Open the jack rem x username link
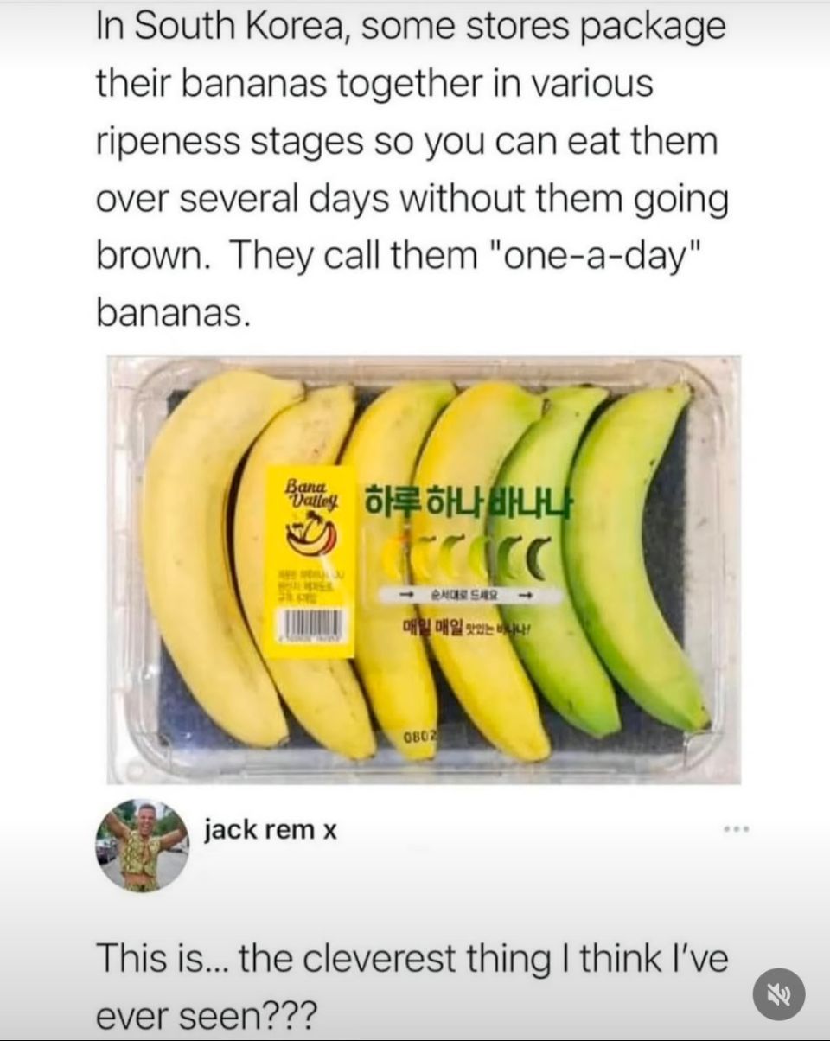Image resolution: width=830 pixels, height=1041 pixels. [x=271, y=830]
